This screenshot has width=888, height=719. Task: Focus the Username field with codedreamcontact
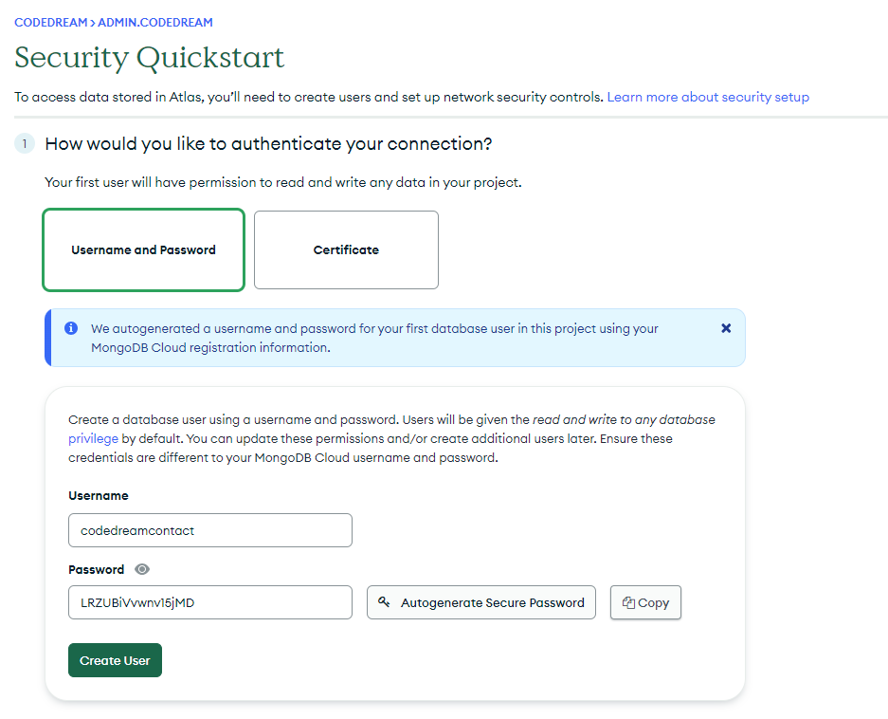210,530
